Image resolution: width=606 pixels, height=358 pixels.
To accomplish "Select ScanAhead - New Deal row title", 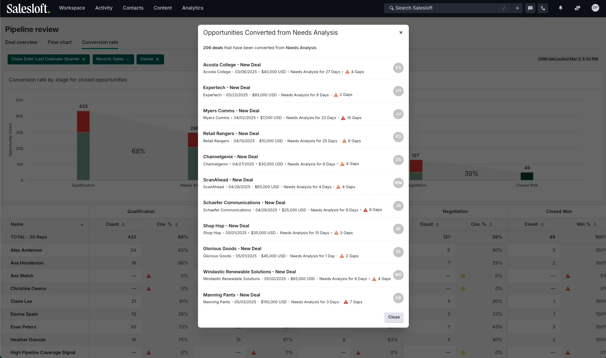I will click(x=228, y=180).
